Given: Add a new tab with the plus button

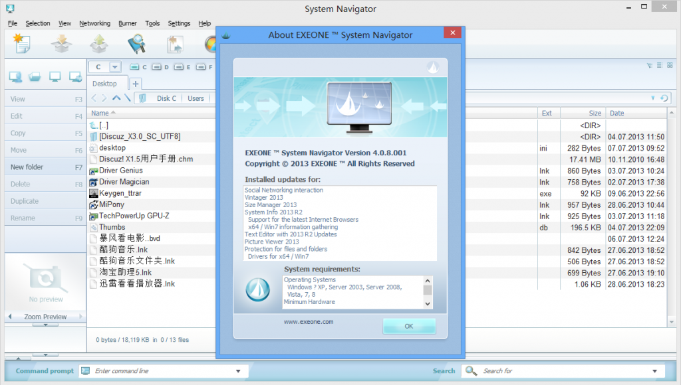Looking at the screenshot, I should [136, 84].
